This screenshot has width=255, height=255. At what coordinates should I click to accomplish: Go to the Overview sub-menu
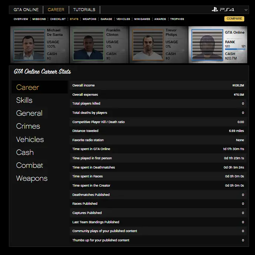tap(21, 19)
